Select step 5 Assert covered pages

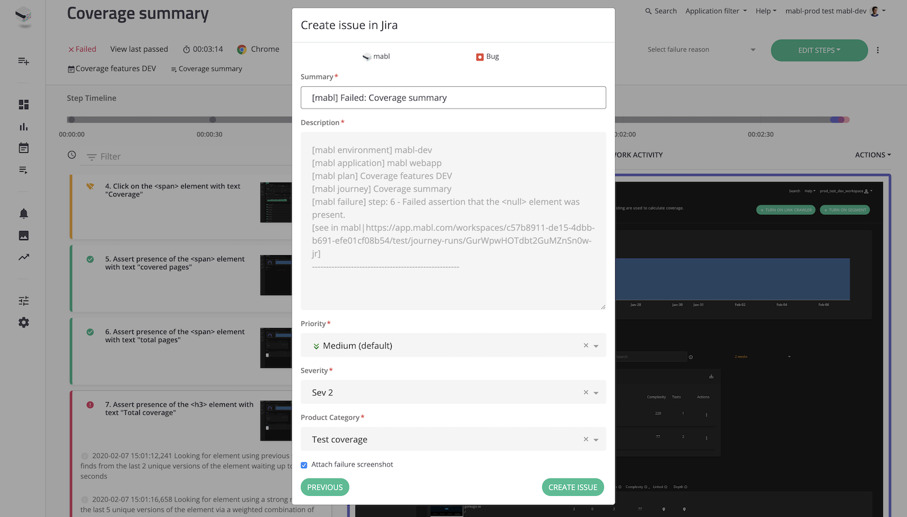[175, 263]
